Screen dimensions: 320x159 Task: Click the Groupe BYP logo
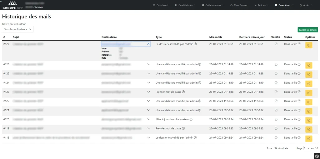12,5
